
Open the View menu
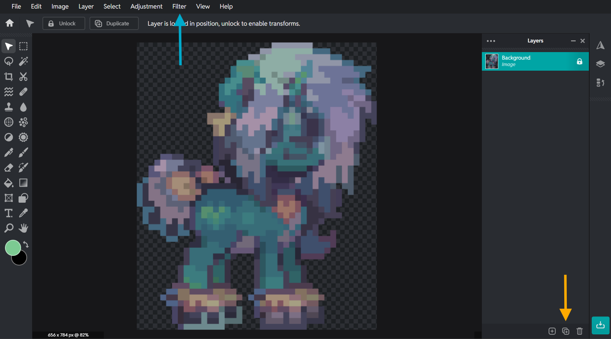pos(203,6)
